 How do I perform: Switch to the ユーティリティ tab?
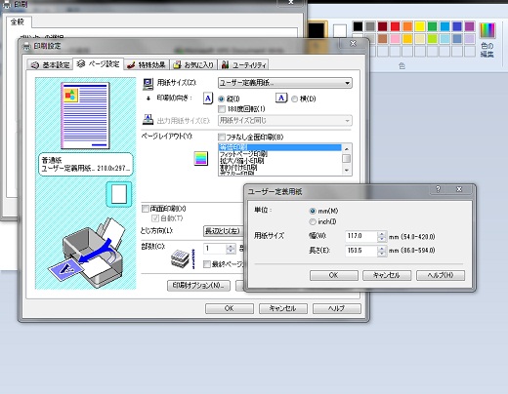tap(243, 65)
